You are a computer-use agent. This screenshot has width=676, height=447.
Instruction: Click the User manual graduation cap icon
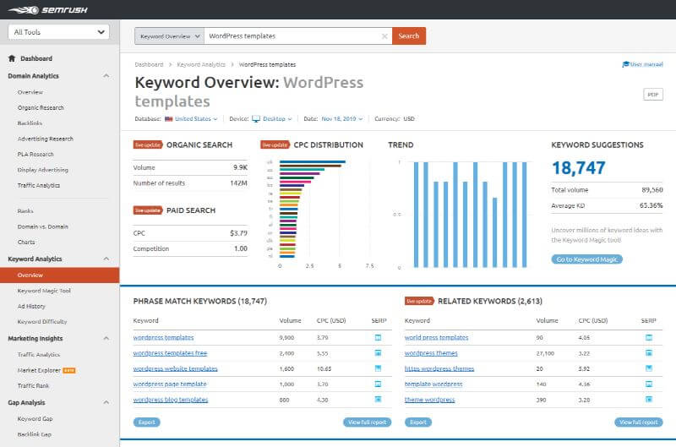coord(625,64)
